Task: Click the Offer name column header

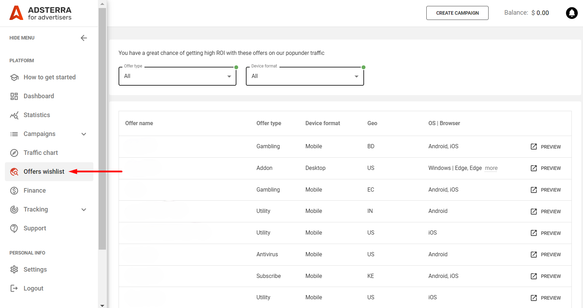Action: click(139, 123)
